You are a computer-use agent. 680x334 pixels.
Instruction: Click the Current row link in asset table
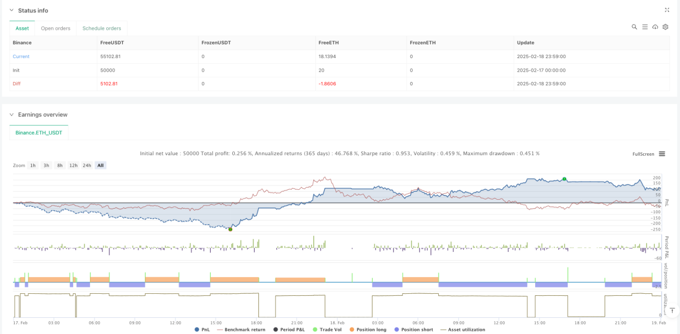tap(21, 56)
